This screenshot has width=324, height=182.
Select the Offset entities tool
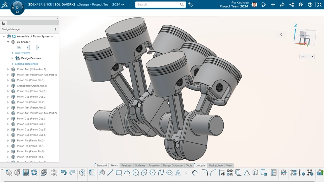click(238, 173)
